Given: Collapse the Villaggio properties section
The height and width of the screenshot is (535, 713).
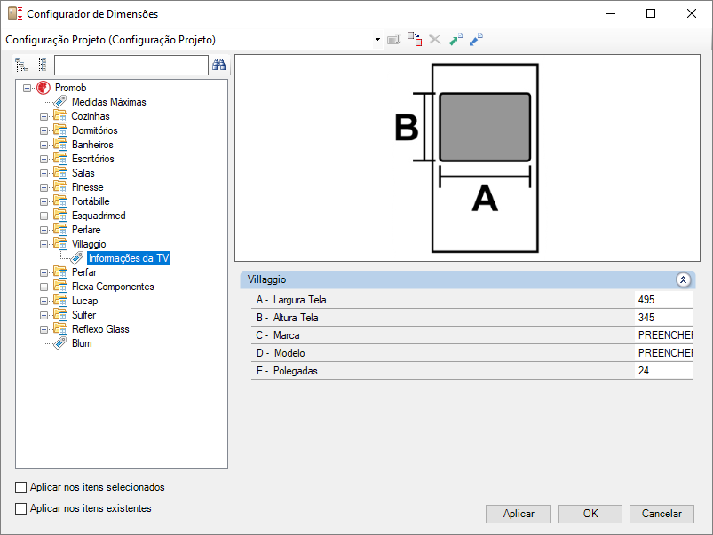Looking at the screenshot, I should (x=683, y=279).
